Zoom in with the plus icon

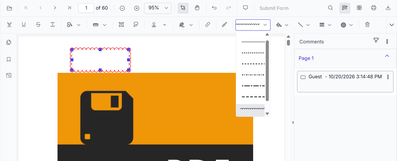(x=137, y=8)
